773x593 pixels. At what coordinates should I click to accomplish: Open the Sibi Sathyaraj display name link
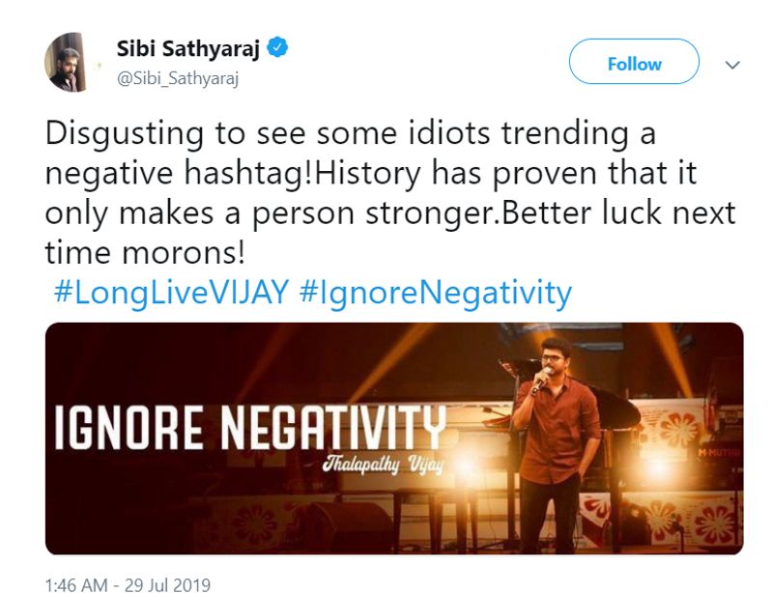tap(187, 49)
